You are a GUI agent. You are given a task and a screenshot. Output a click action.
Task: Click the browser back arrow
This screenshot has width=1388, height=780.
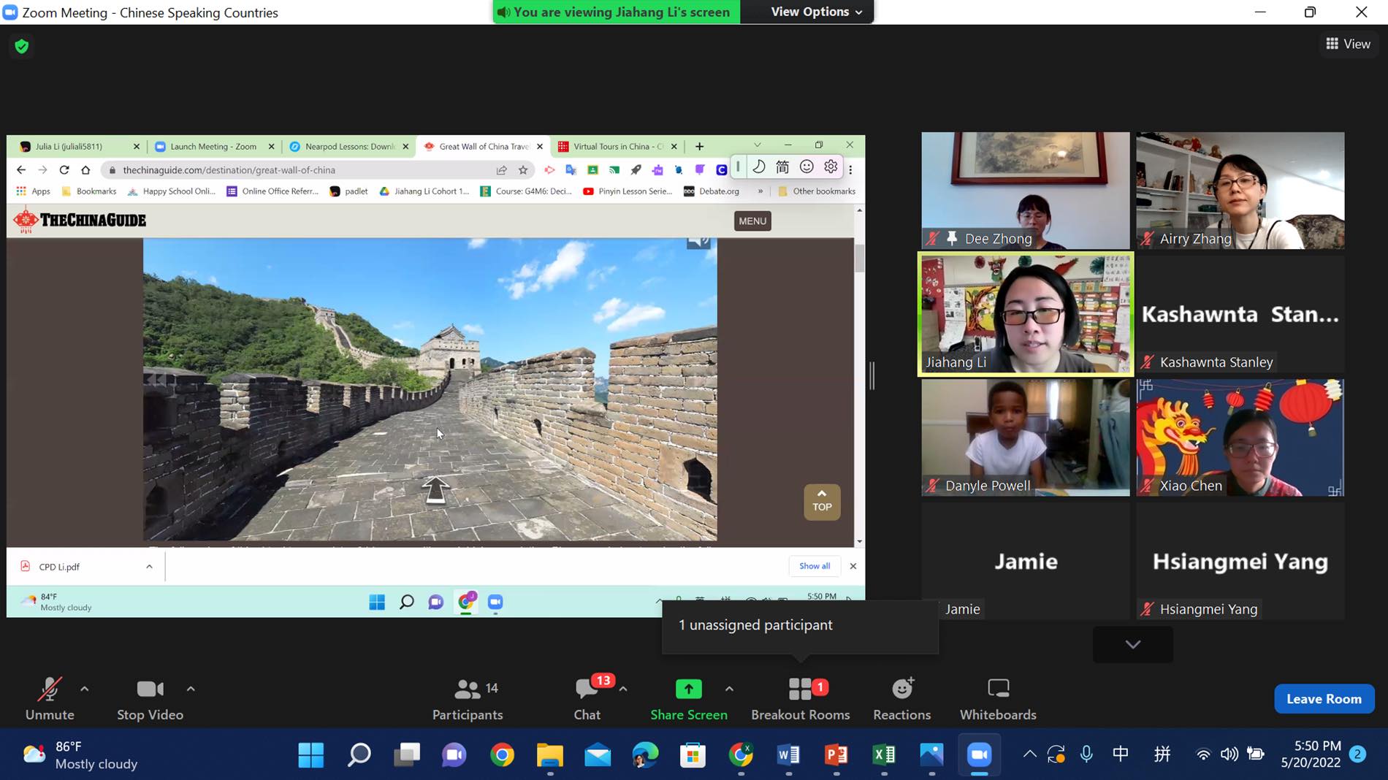(21, 170)
